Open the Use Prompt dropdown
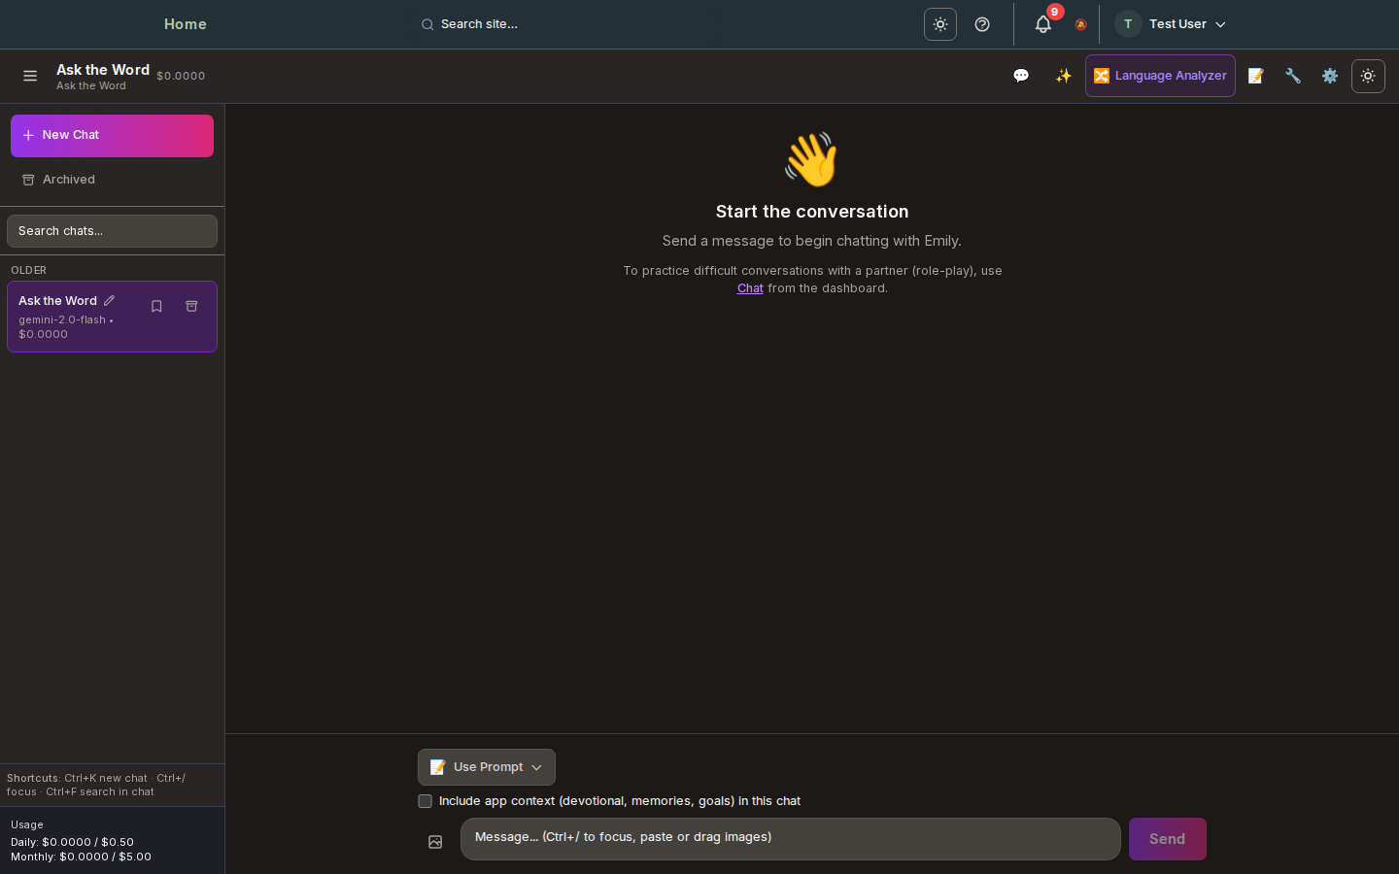This screenshot has height=874, width=1399. point(486,767)
